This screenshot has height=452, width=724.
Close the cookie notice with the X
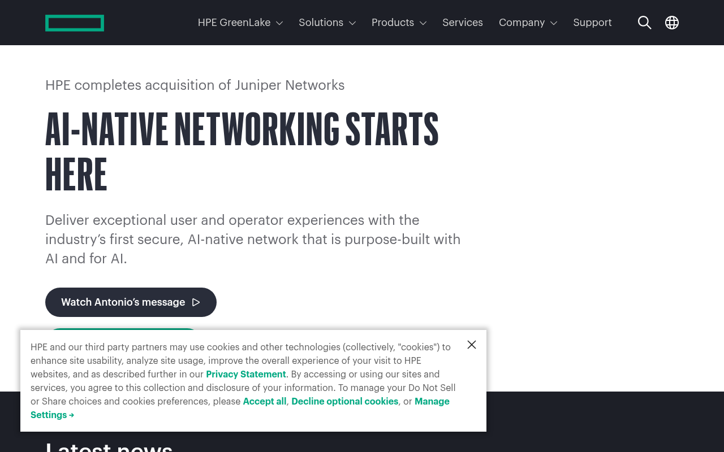(472, 345)
